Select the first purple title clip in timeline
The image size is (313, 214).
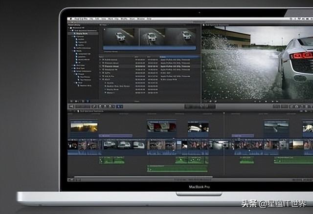tap(115, 136)
